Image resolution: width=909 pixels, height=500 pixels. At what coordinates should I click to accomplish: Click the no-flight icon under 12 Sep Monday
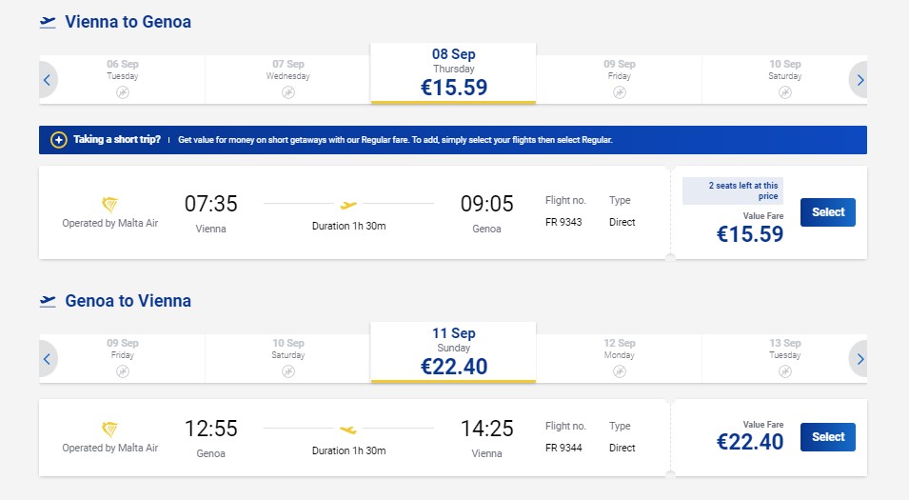pos(619,371)
